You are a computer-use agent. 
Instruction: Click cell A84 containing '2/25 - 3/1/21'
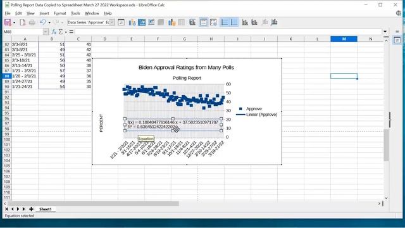(x=25, y=55)
